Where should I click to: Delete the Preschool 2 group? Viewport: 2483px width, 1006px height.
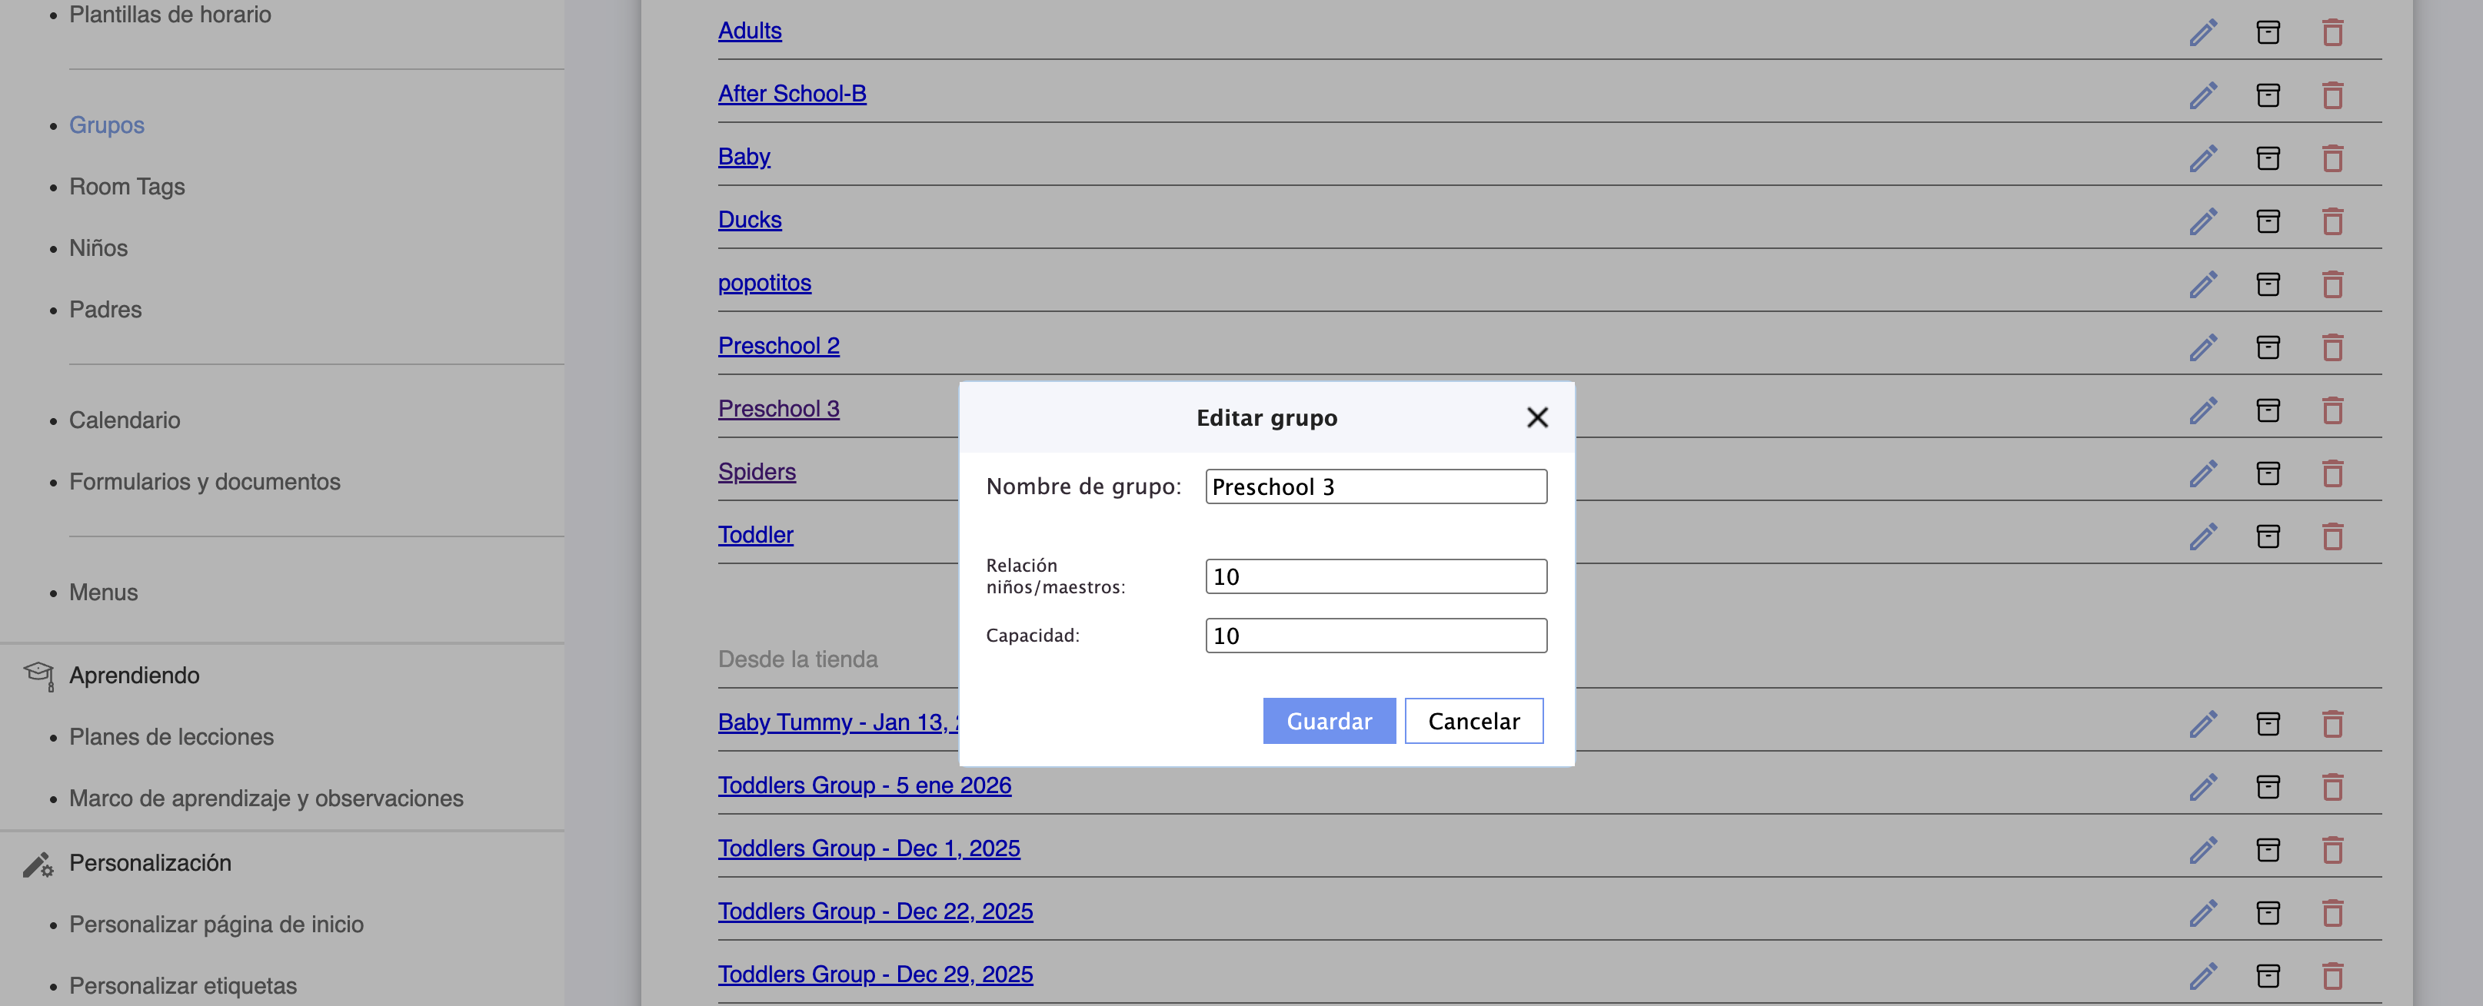2332,347
